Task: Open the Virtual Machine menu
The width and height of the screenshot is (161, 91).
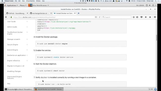Action: (30, 1)
